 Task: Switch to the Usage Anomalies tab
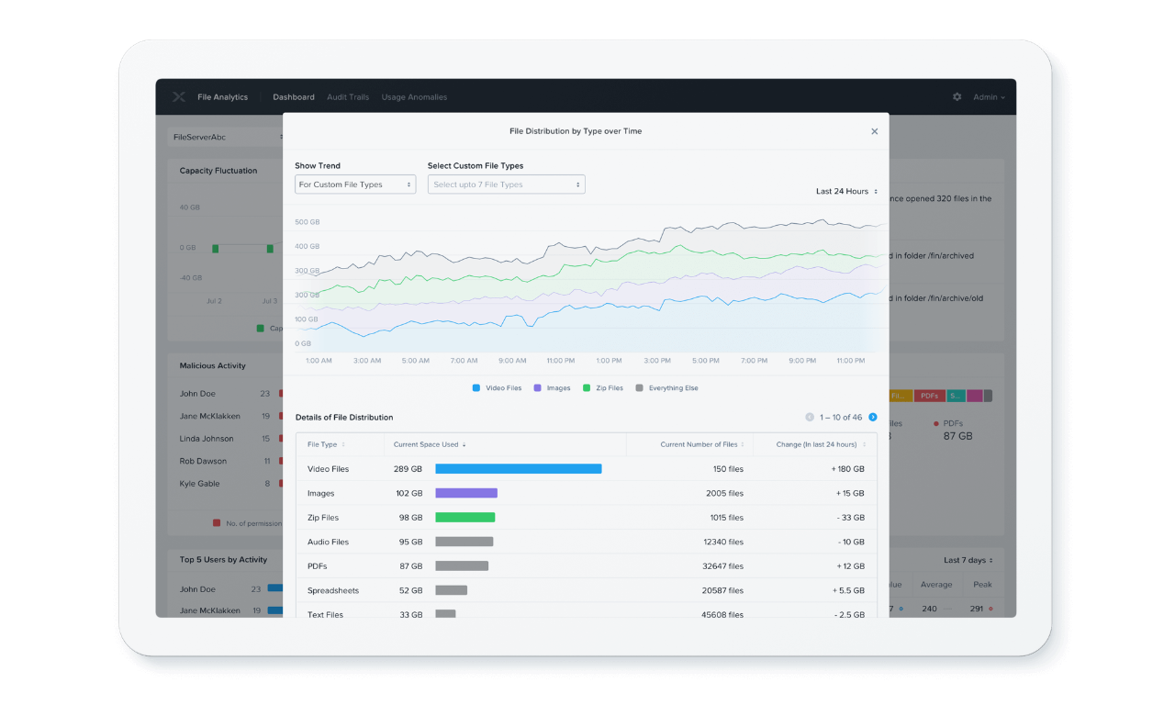414,96
